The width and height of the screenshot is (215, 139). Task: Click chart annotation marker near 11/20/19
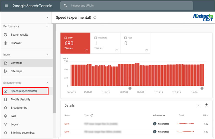pyautogui.click(x=130, y=88)
